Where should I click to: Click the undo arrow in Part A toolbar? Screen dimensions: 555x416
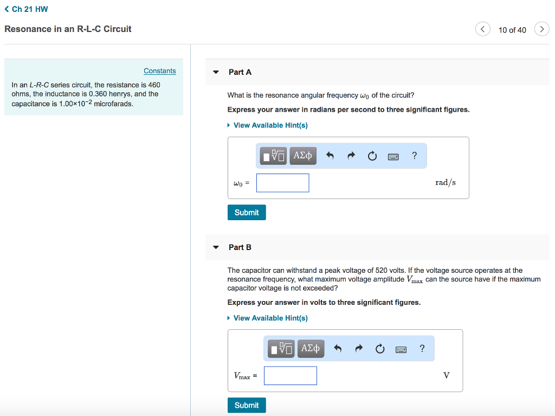point(330,156)
